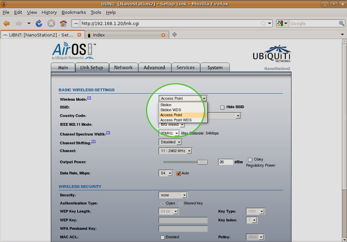
Task: Open the Data Rate Mbps dropdown
Action: [x=166, y=173]
